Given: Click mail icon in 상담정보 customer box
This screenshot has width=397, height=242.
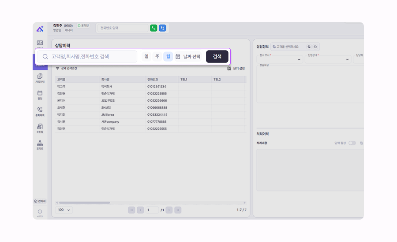Looking at the screenshot, I should click(315, 47).
